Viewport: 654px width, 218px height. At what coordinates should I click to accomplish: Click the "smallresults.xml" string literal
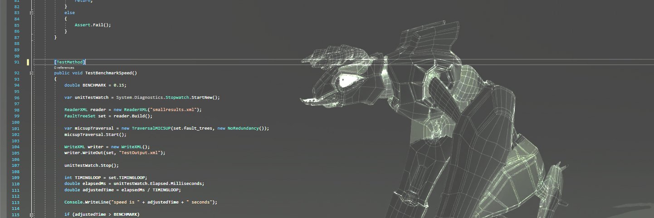174,110
